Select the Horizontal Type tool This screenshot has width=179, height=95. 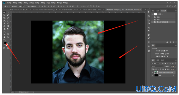coord(8,32)
